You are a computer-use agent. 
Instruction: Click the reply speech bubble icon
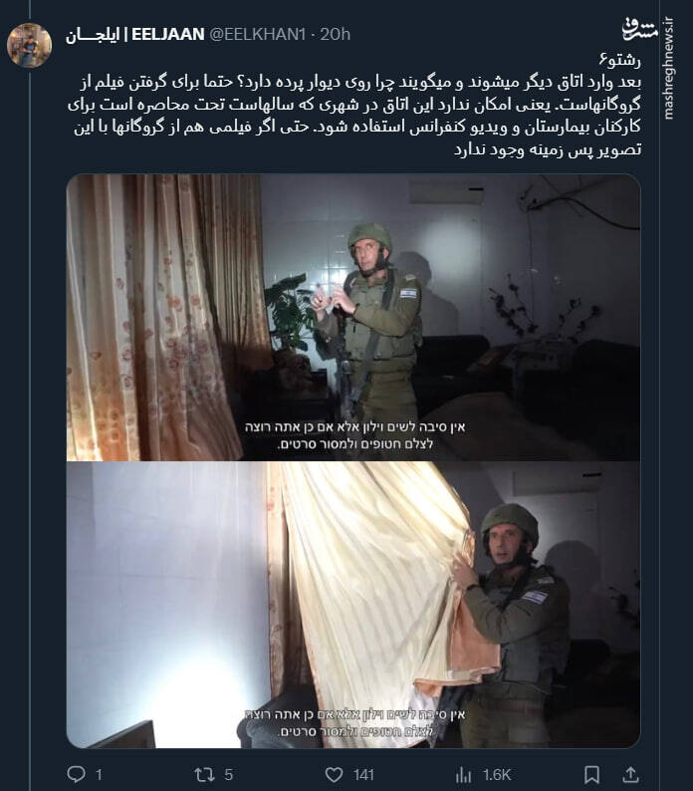(x=76, y=774)
